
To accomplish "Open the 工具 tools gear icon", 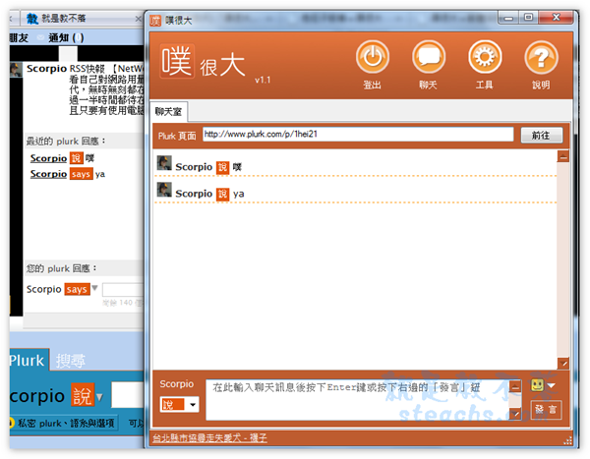I will point(485,57).
